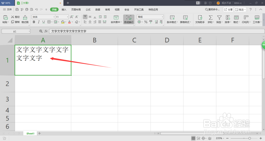
Task: Click the Cut (剪切) button
Action: click(15, 17)
